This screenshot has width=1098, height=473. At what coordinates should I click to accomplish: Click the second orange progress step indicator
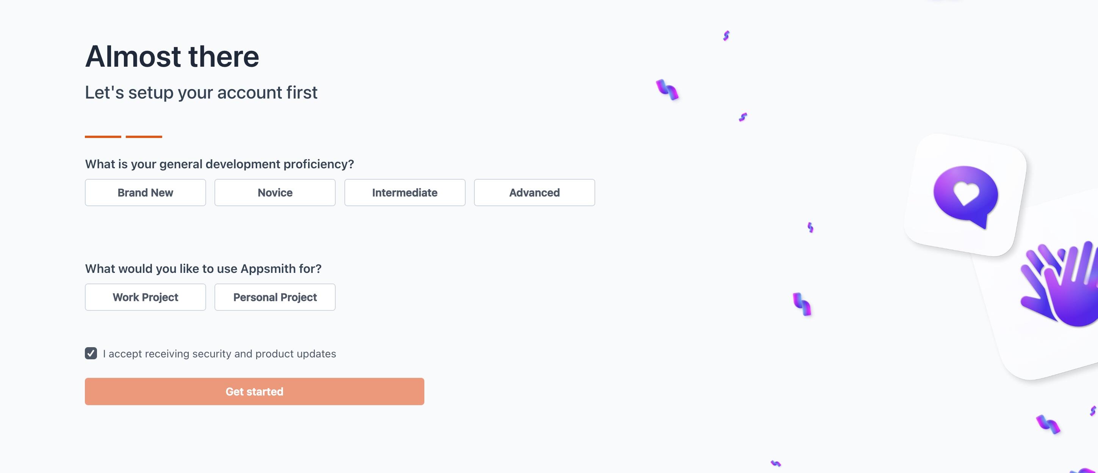(144, 136)
